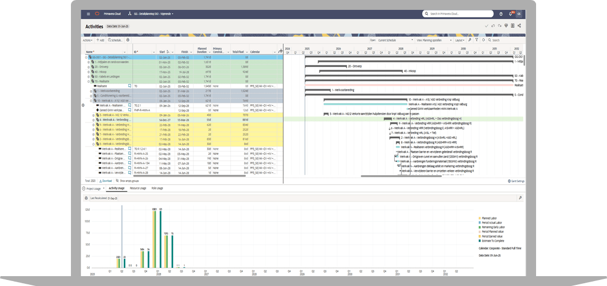Click the share icon beside Activities toolbar
The height and width of the screenshot is (286, 607).
tap(519, 26)
